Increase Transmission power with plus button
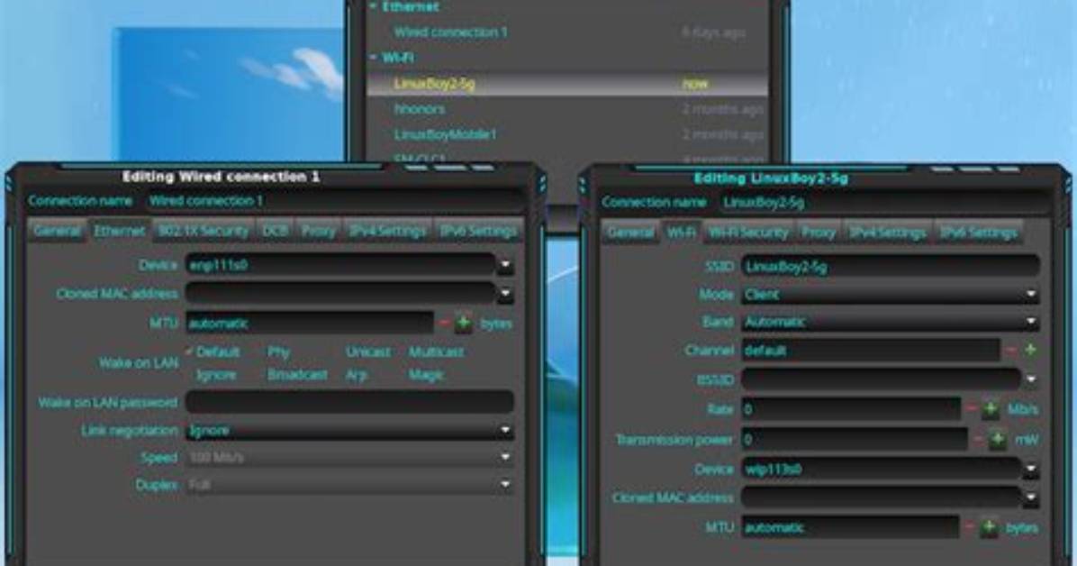This screenshot has height=566, width=1077. click(998, 439)
